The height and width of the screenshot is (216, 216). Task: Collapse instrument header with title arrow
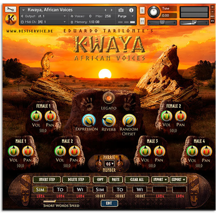click(x=23, y=10)
